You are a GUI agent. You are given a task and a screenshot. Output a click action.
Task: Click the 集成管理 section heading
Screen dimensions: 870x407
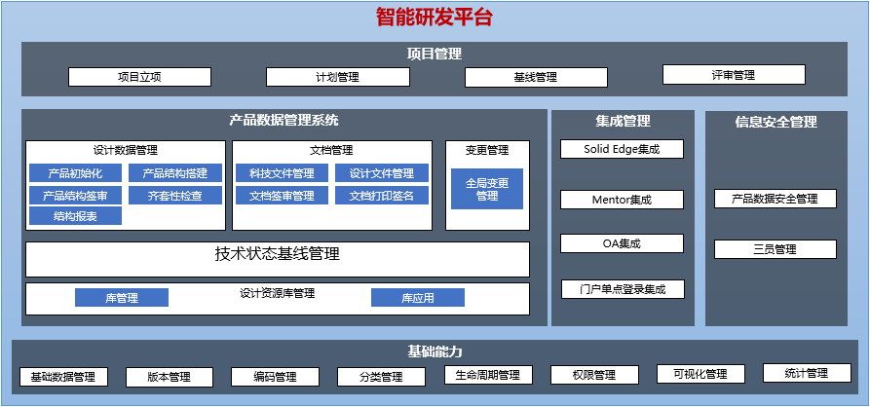pos(623,121)
